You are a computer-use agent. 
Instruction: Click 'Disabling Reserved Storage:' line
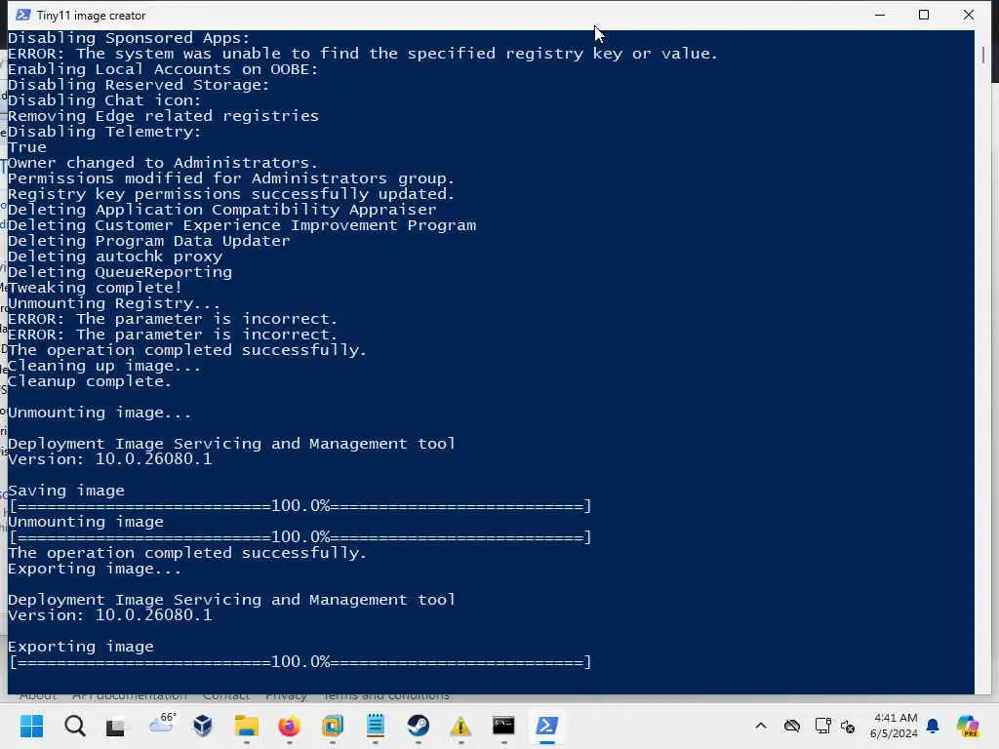tap(139, 85)
